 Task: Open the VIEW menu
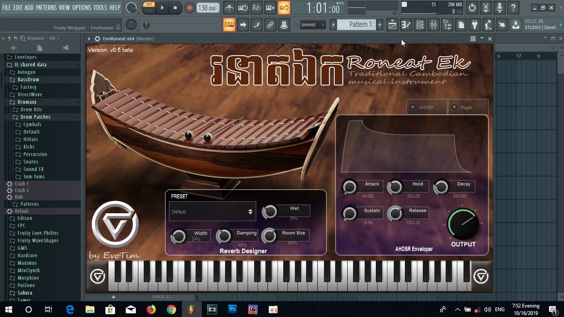[64, 7]
